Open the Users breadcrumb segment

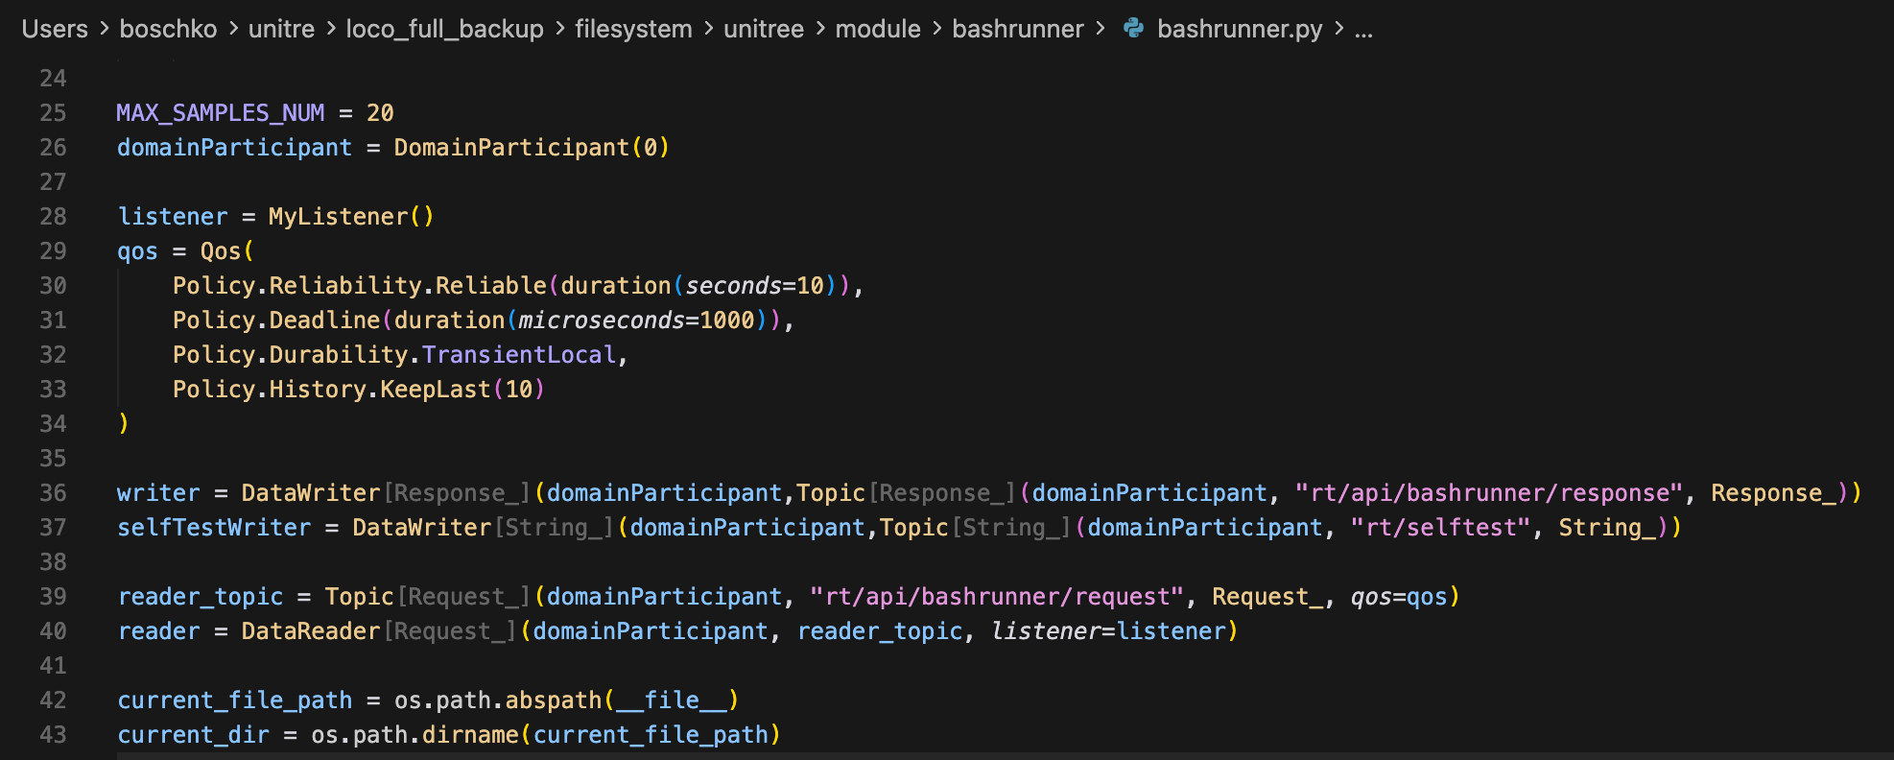[55, 29]
